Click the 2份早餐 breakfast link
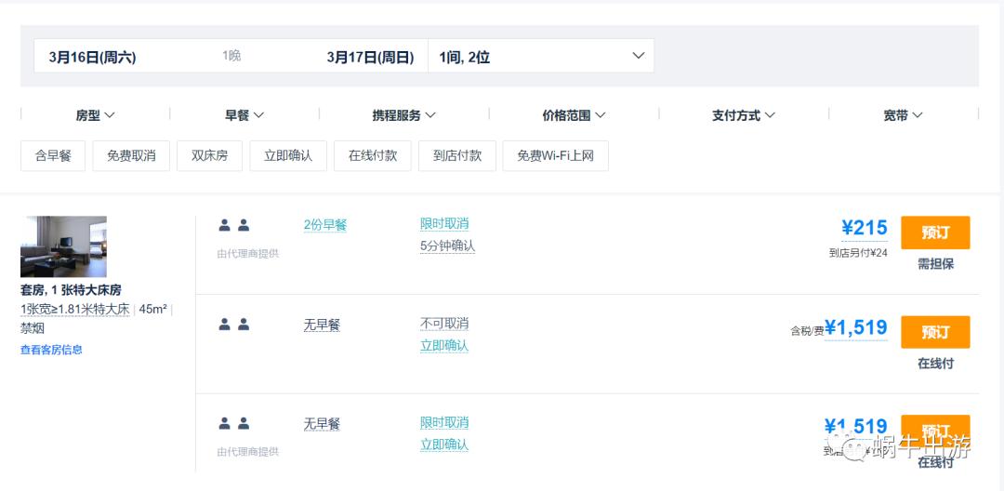Screen dimensions: 1004x491 click(325, 225)
